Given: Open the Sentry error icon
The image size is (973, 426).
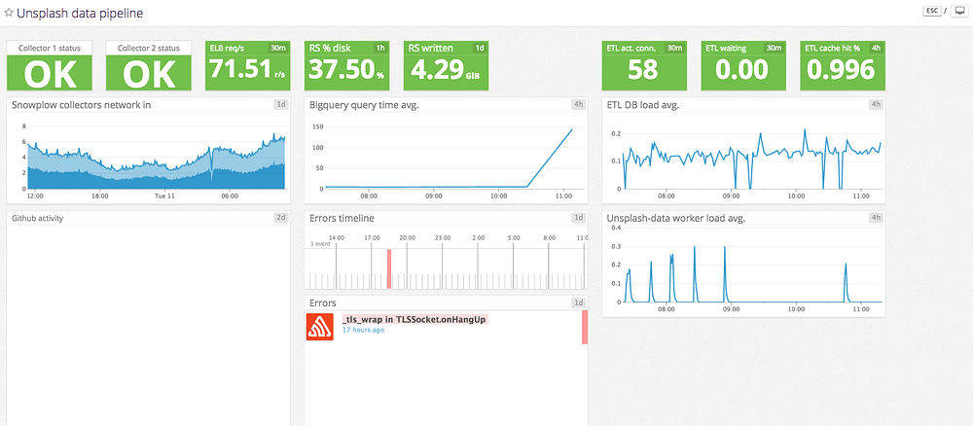Looking at the screenshot, I should (x=319, y=327).
